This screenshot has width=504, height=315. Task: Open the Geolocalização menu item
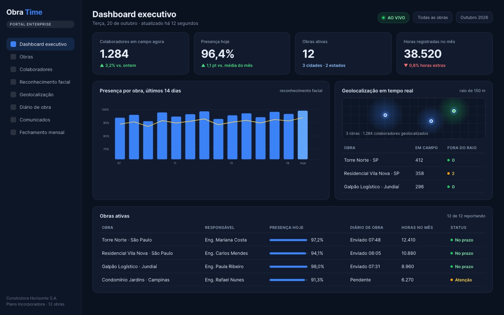click(40, 94)
